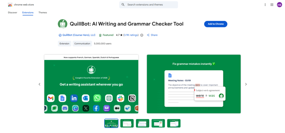285x133 pixels.
Task: Click the Medium icon in the slide
Action: tap(117, 108)
